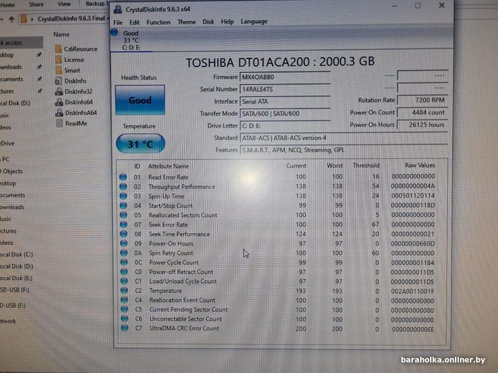Open the Edit menu in CrystalDiskInfo
The width and height of the screenshot is (498, 373).
point(134,22)
